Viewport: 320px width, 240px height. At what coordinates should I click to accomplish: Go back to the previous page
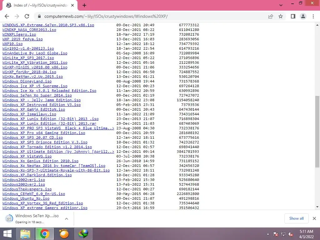point(7,16)
